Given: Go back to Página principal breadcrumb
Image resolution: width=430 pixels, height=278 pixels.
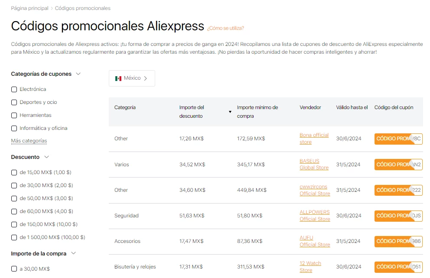Looking at the screenshot, I should 29,8.
